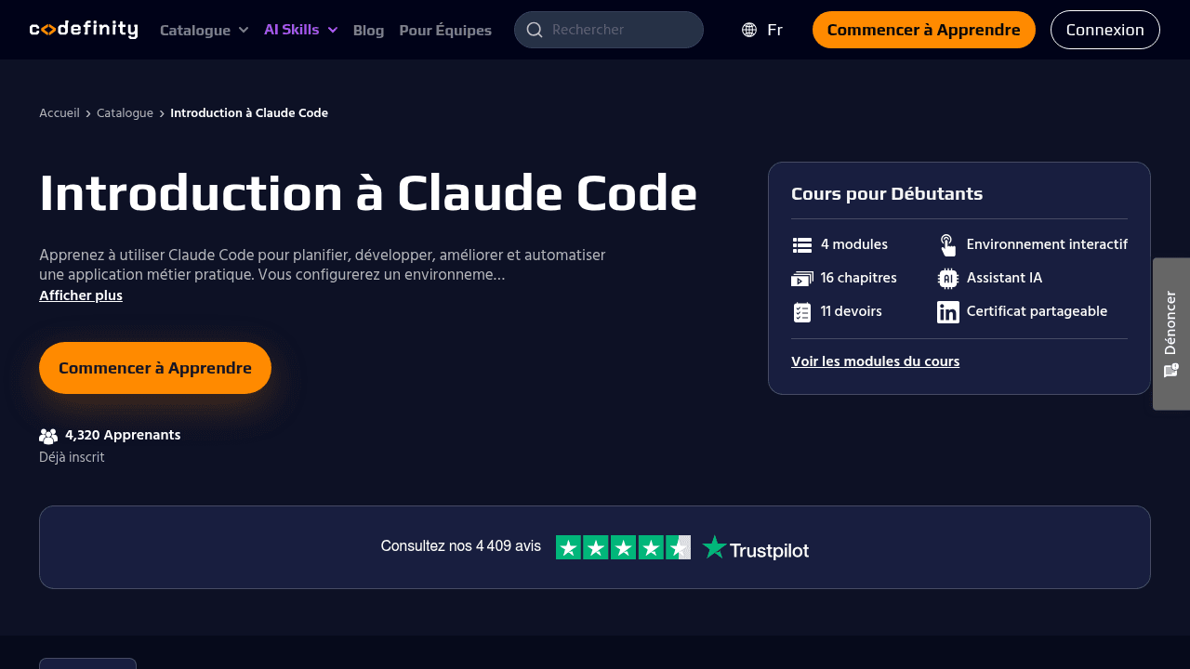Click the report flag icon on Dénoncer
1190x669 pixels.
pos(1171,370)
